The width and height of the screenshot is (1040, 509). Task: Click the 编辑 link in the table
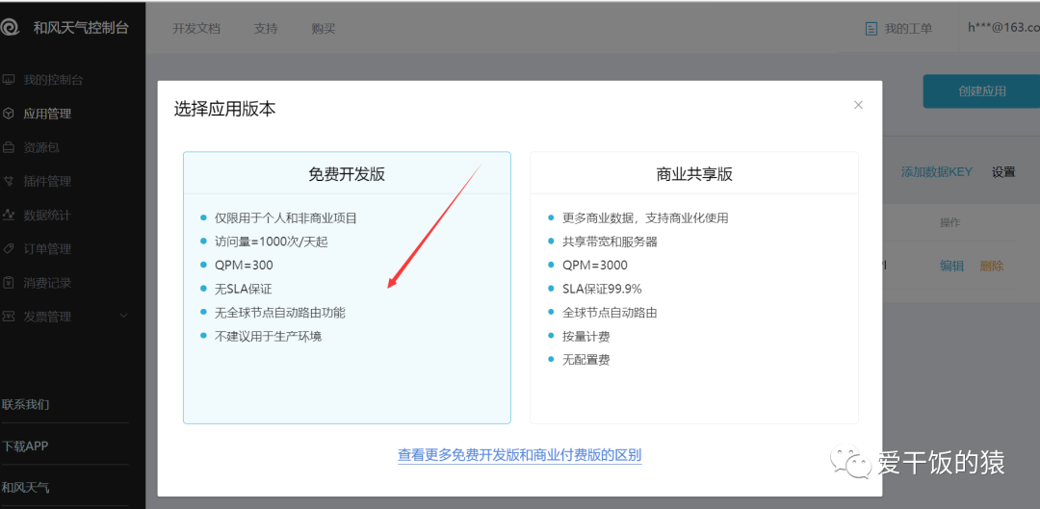pos(951,266)
